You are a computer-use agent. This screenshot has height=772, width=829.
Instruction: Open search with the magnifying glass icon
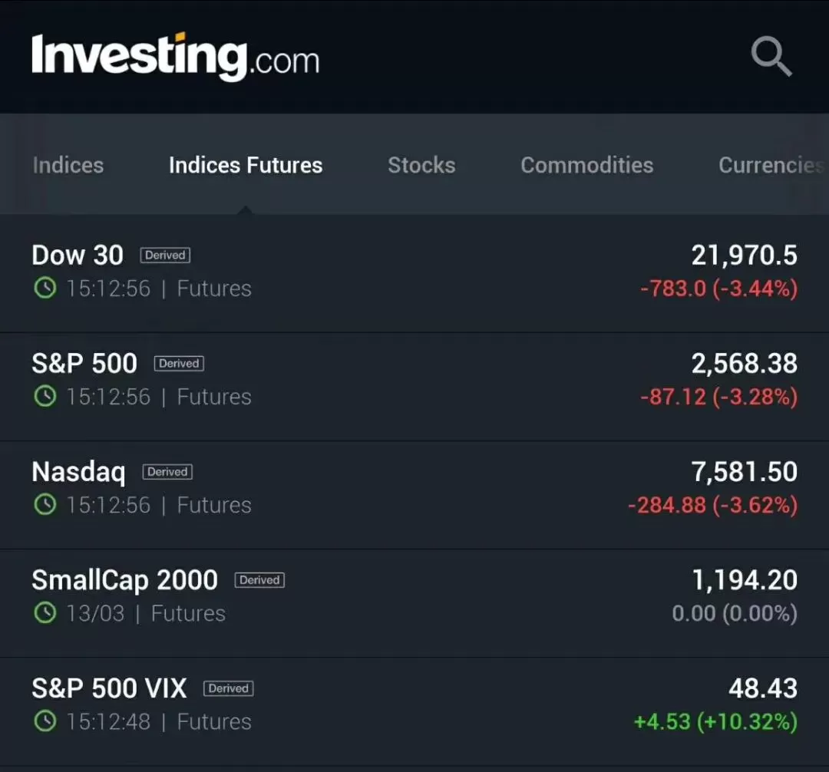771,56
